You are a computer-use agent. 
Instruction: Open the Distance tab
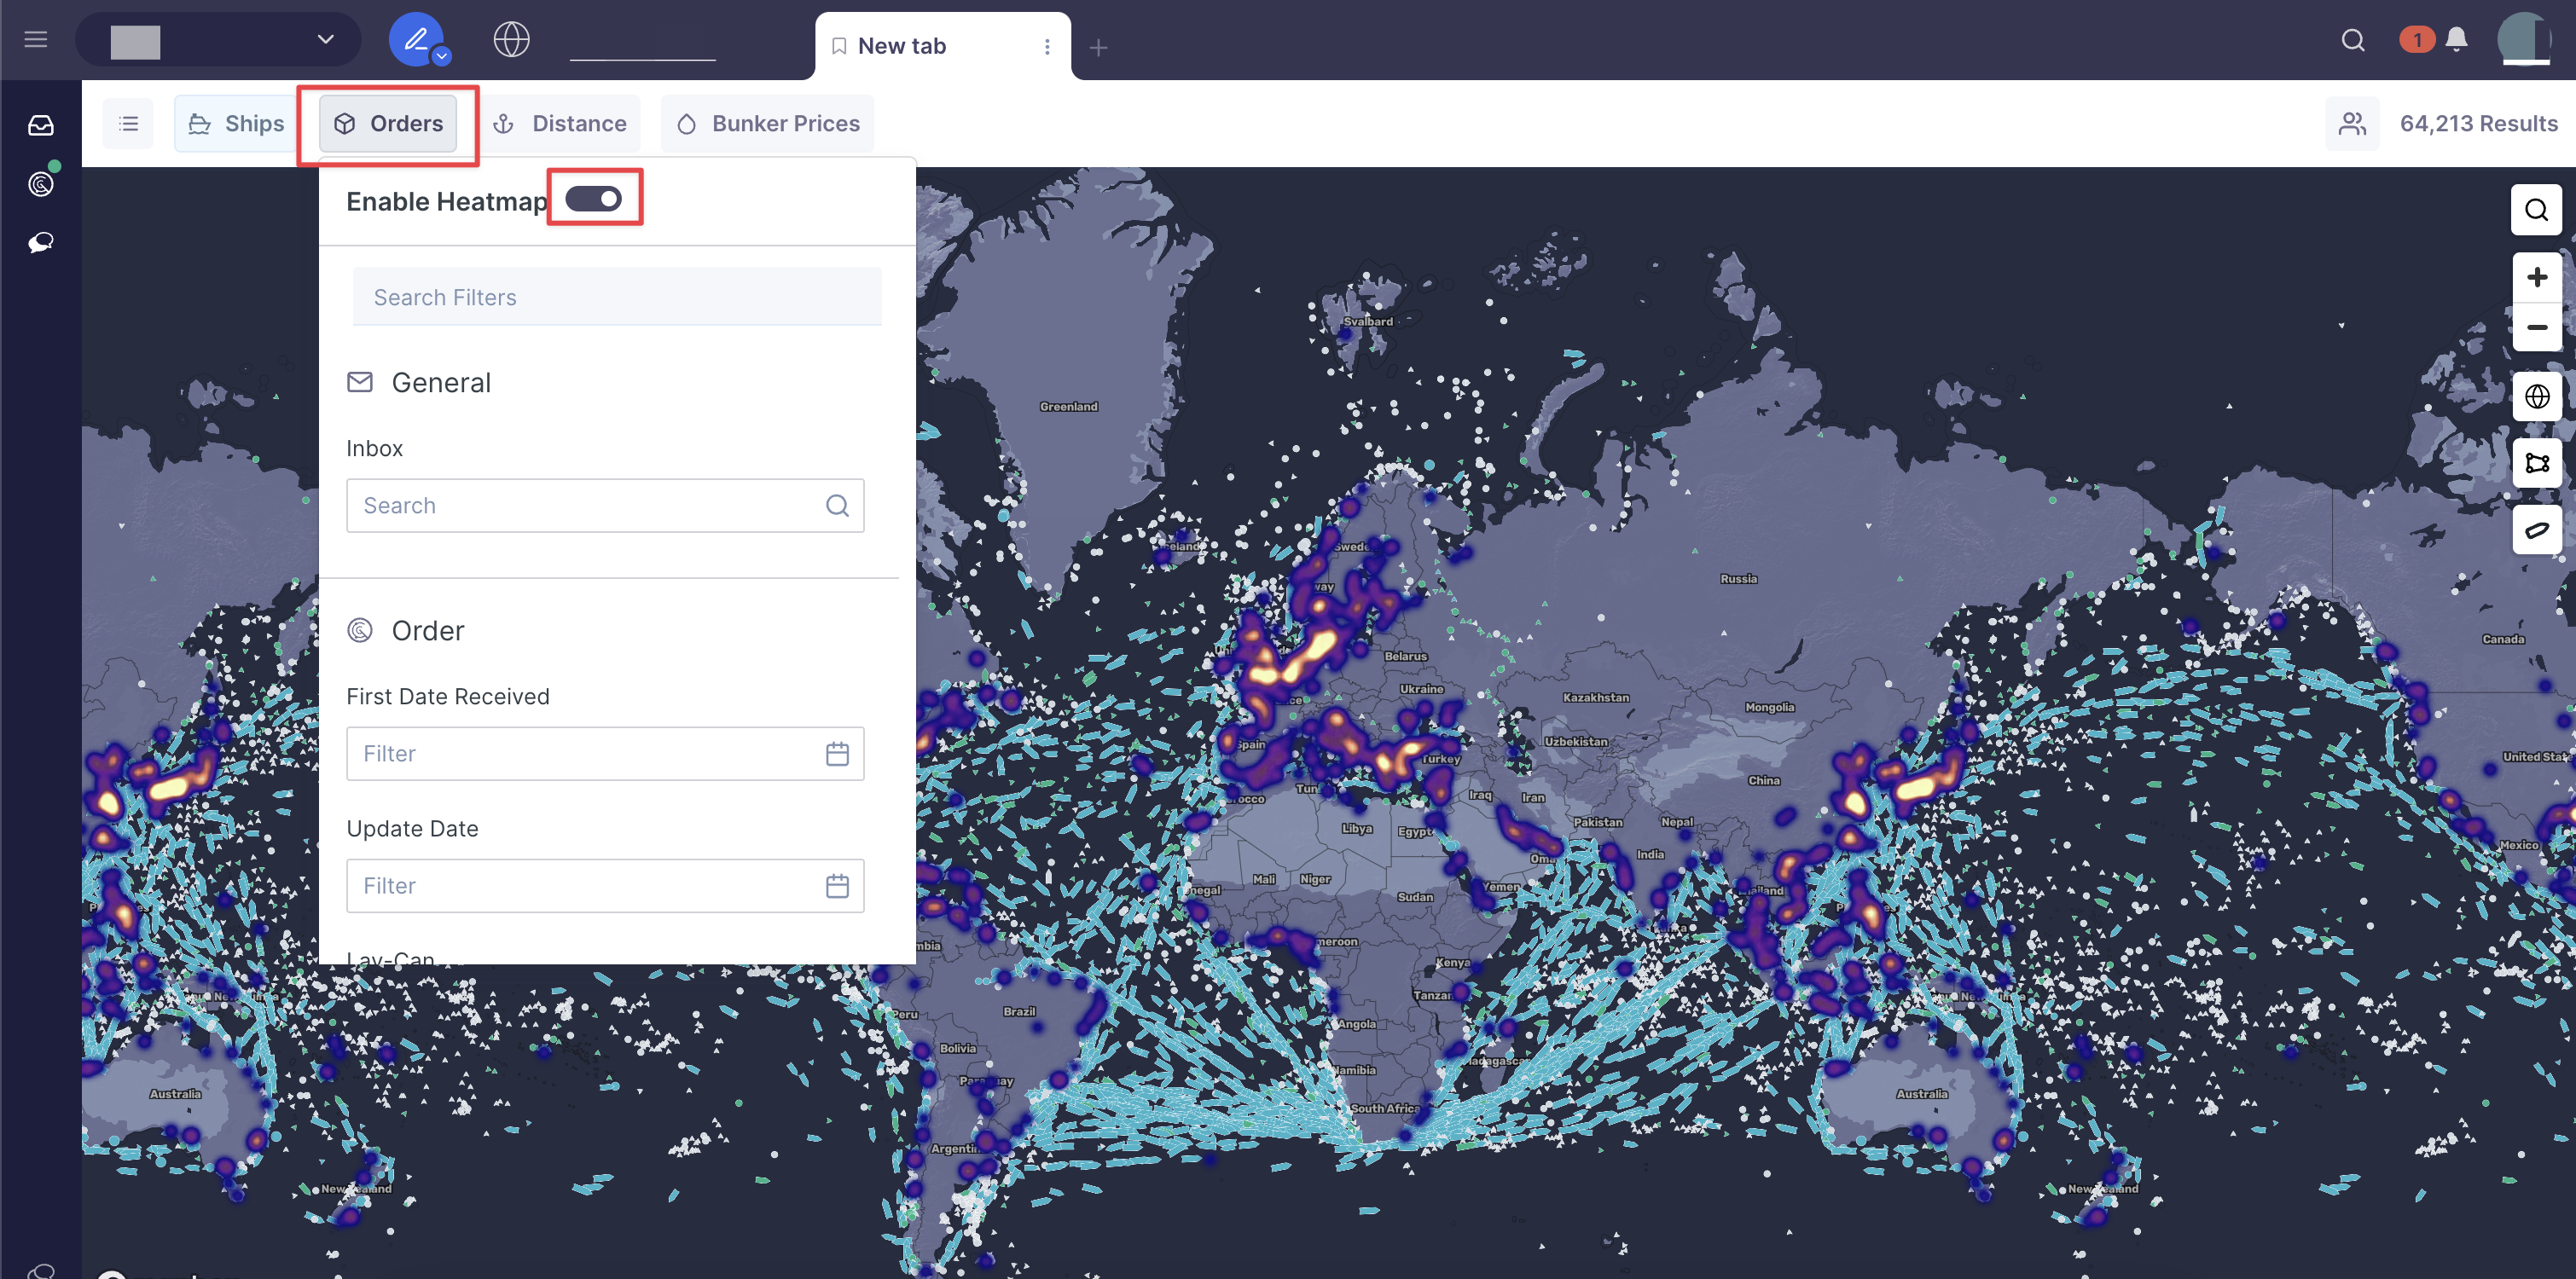click(561, 124)
